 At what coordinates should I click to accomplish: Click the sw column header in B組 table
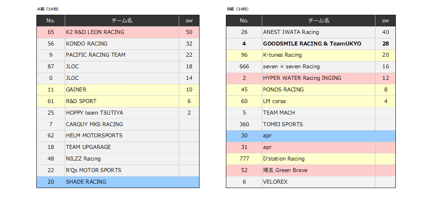(385, 20)
